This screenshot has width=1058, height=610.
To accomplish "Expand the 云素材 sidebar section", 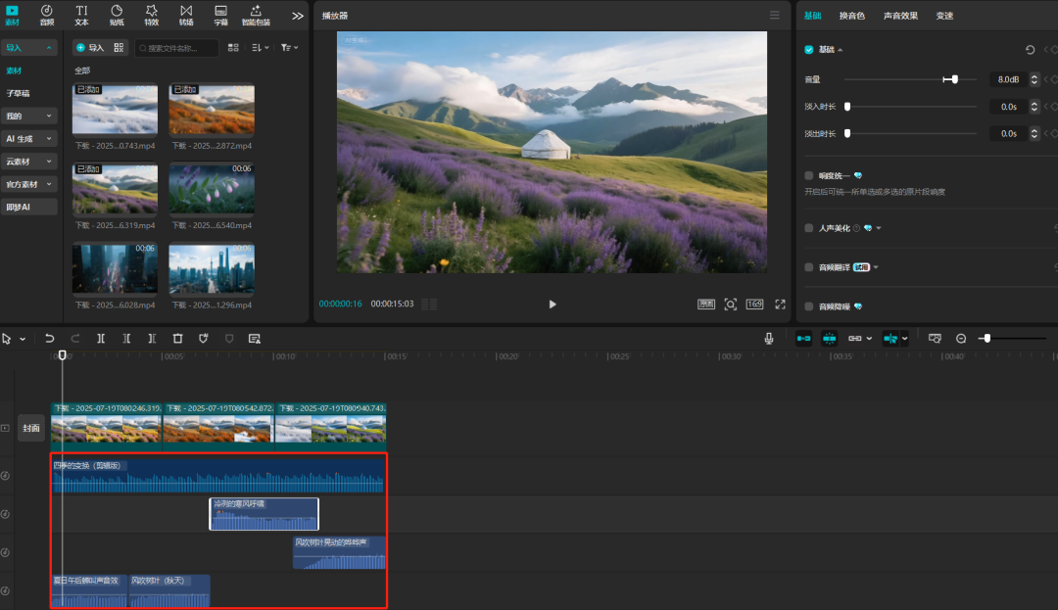I will (29, 162).
